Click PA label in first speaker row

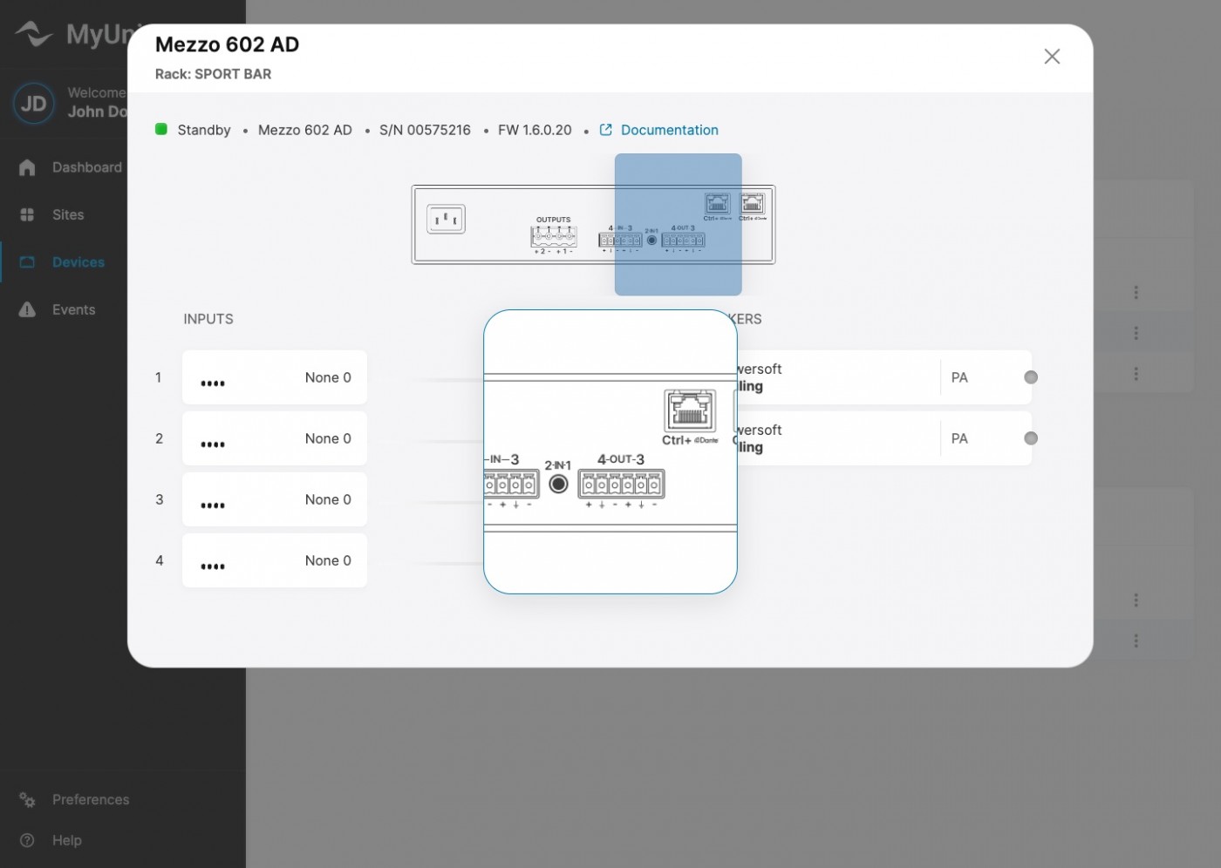[x=959, y=377]
